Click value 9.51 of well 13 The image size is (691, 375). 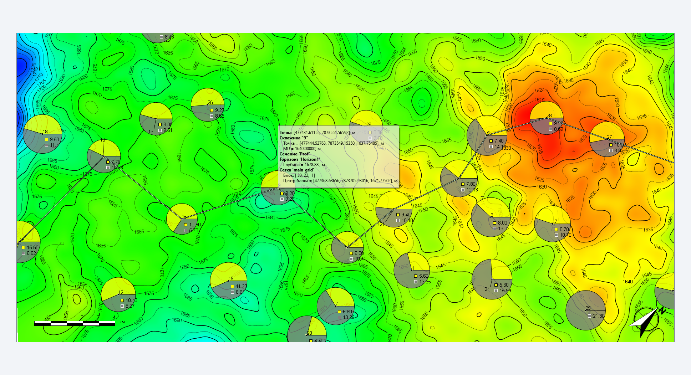point(168,130)
